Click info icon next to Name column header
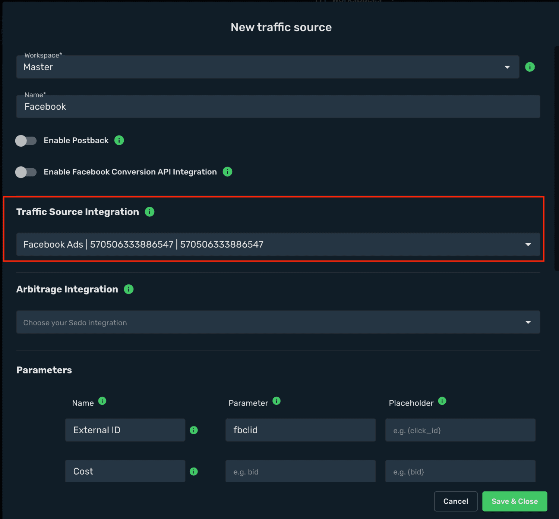 (102, 401)
